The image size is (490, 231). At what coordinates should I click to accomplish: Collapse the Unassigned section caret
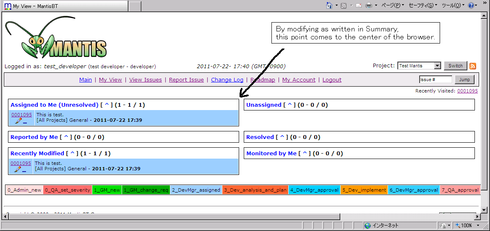point(289,105)
